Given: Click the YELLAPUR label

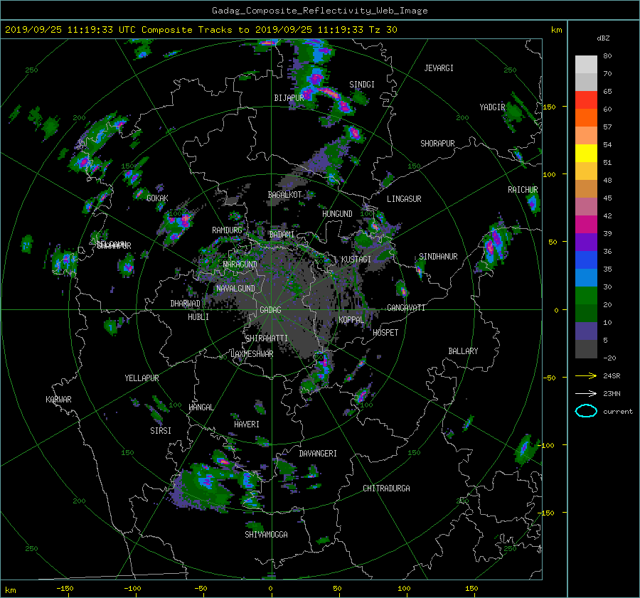Looking at the screenshot, I should (x=142, y=378).
